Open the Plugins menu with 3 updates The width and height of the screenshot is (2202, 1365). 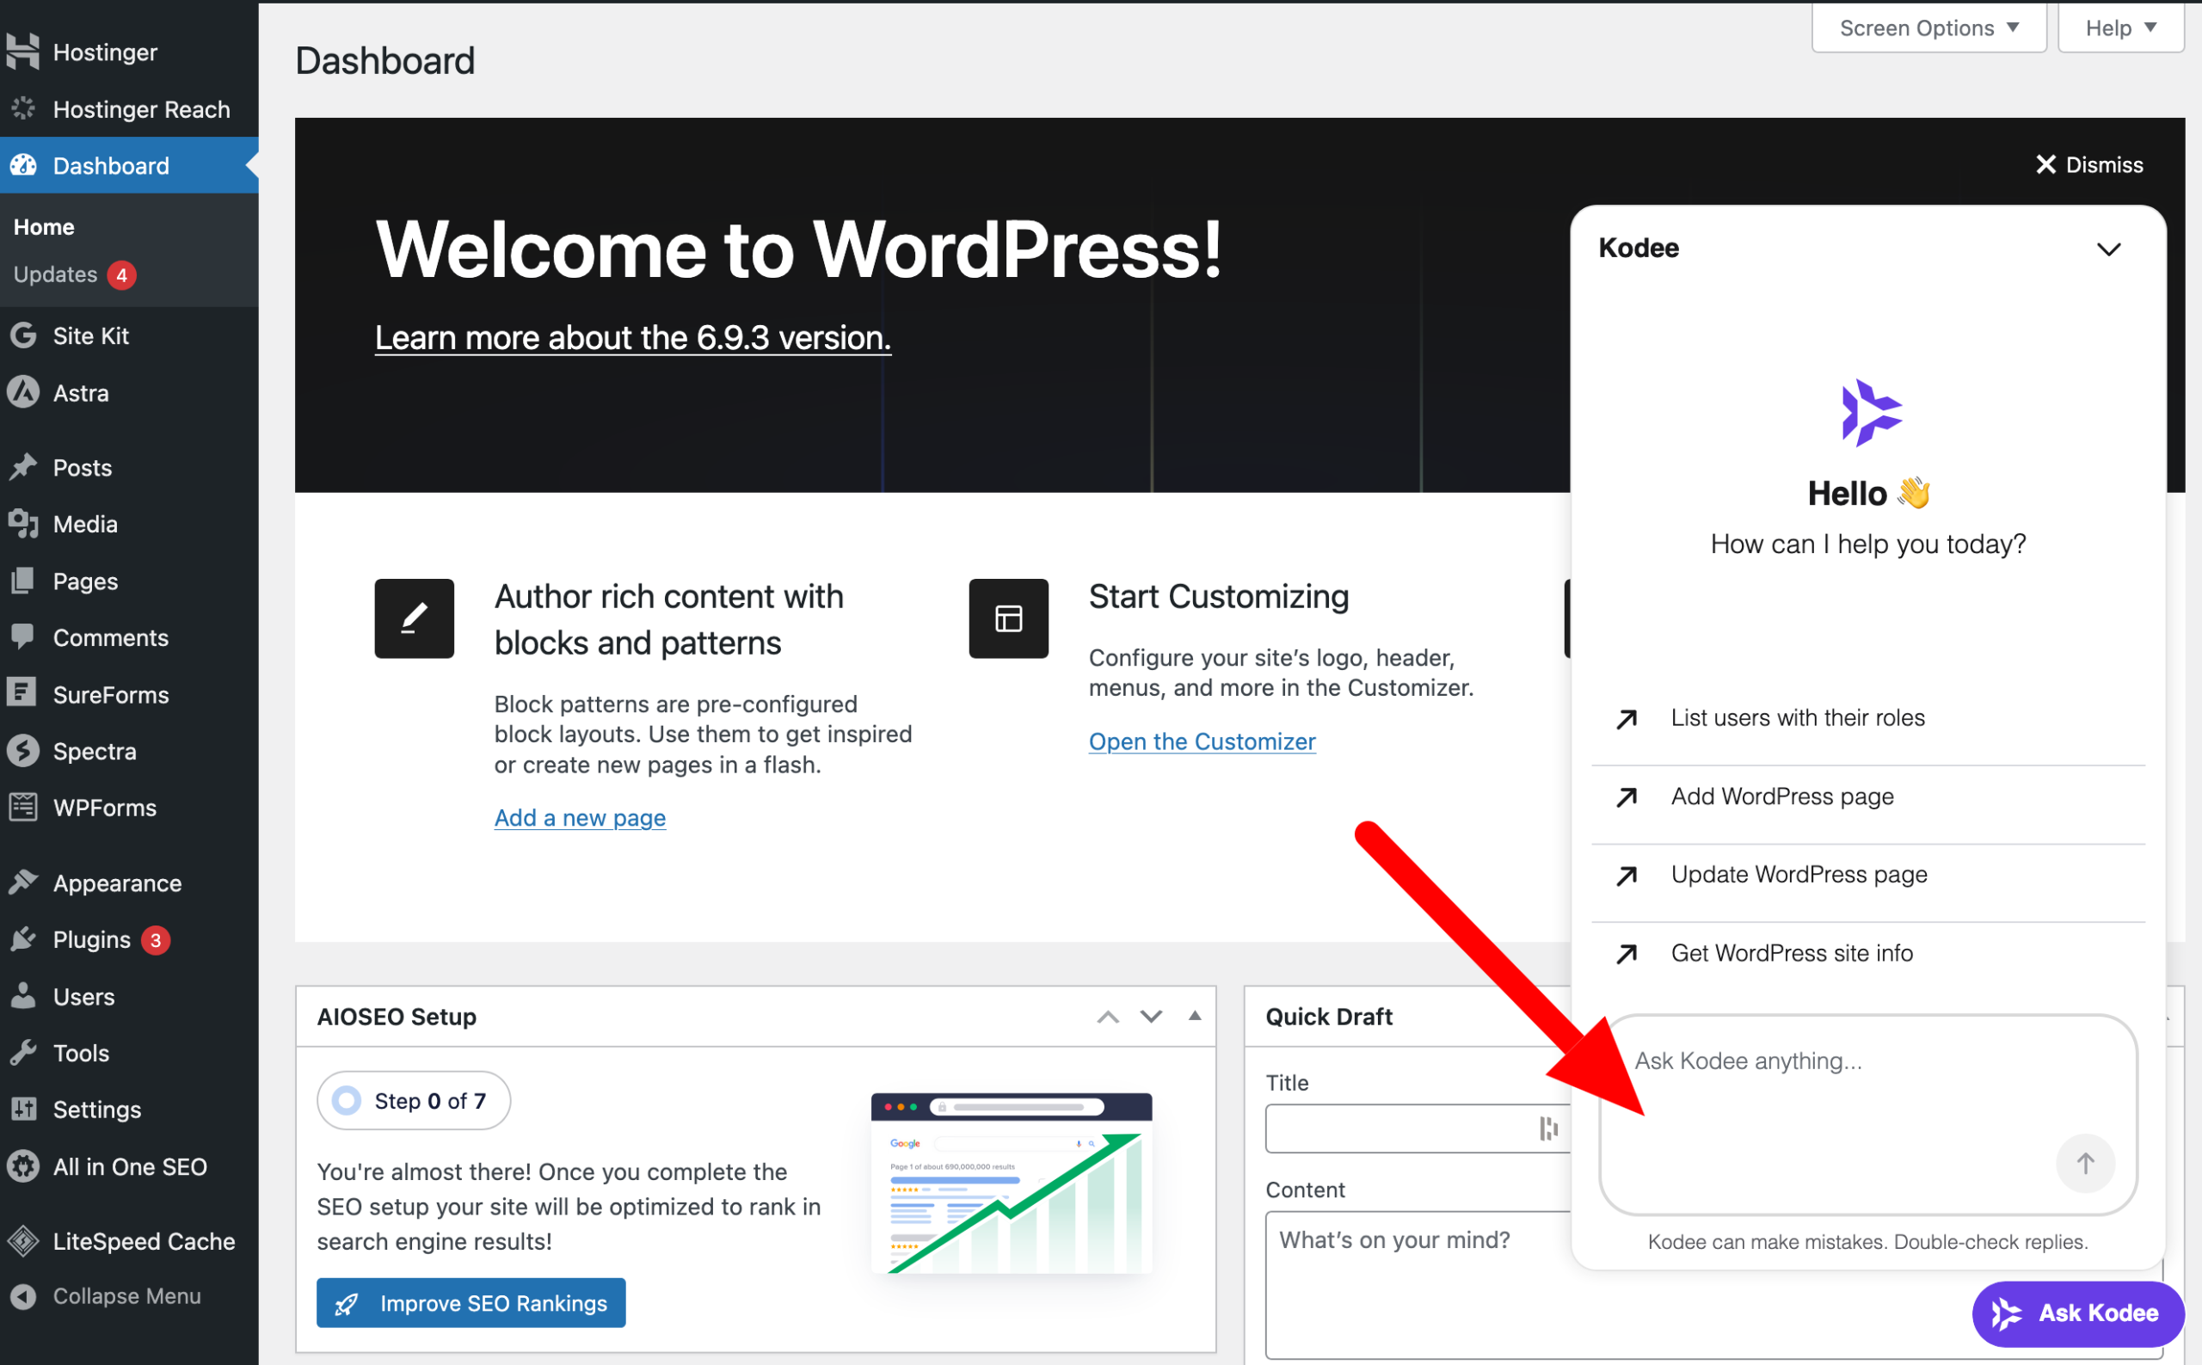129,939
